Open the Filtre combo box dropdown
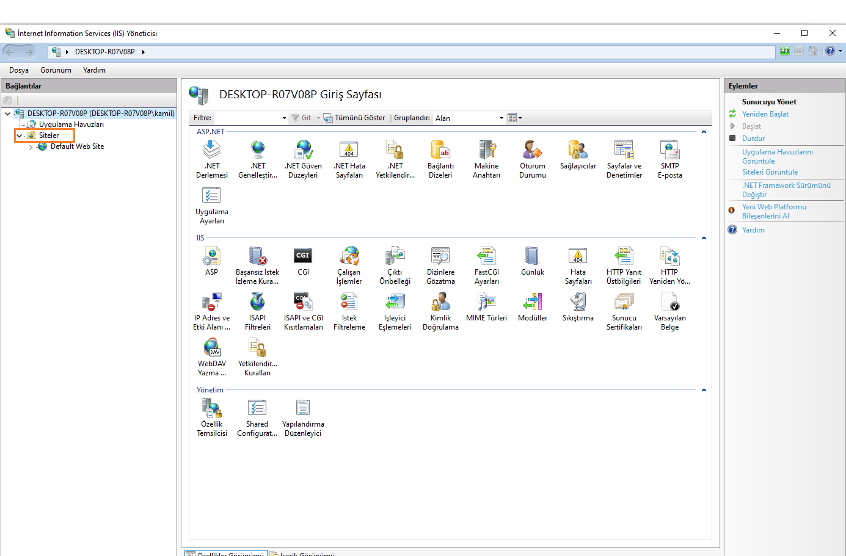This screenshot has width=846, height=556. 284,118
